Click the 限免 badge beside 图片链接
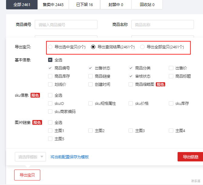The height and width of the screenshot is (185, 203). coord(37,122)
